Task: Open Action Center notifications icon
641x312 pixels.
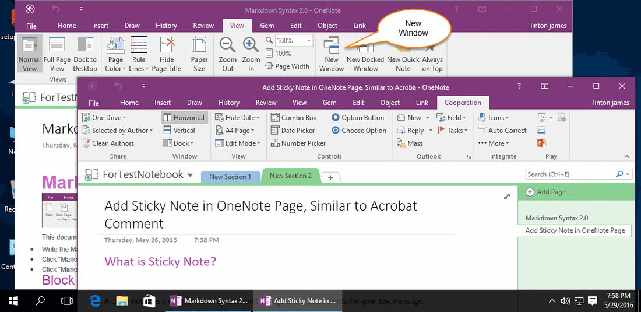Action: [x=591, y=302]
